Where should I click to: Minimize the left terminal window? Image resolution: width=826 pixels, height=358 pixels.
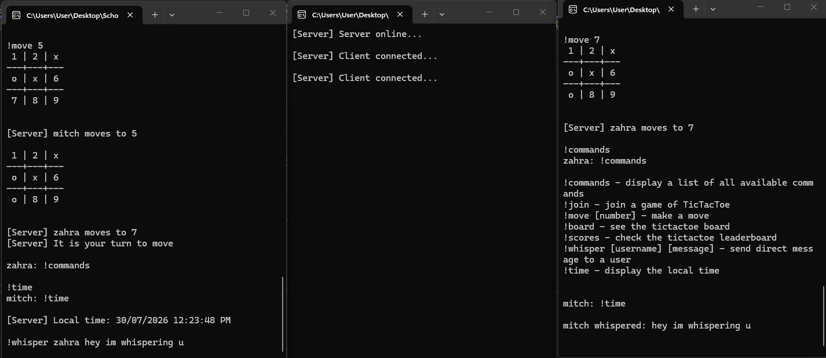click(219, 12)
